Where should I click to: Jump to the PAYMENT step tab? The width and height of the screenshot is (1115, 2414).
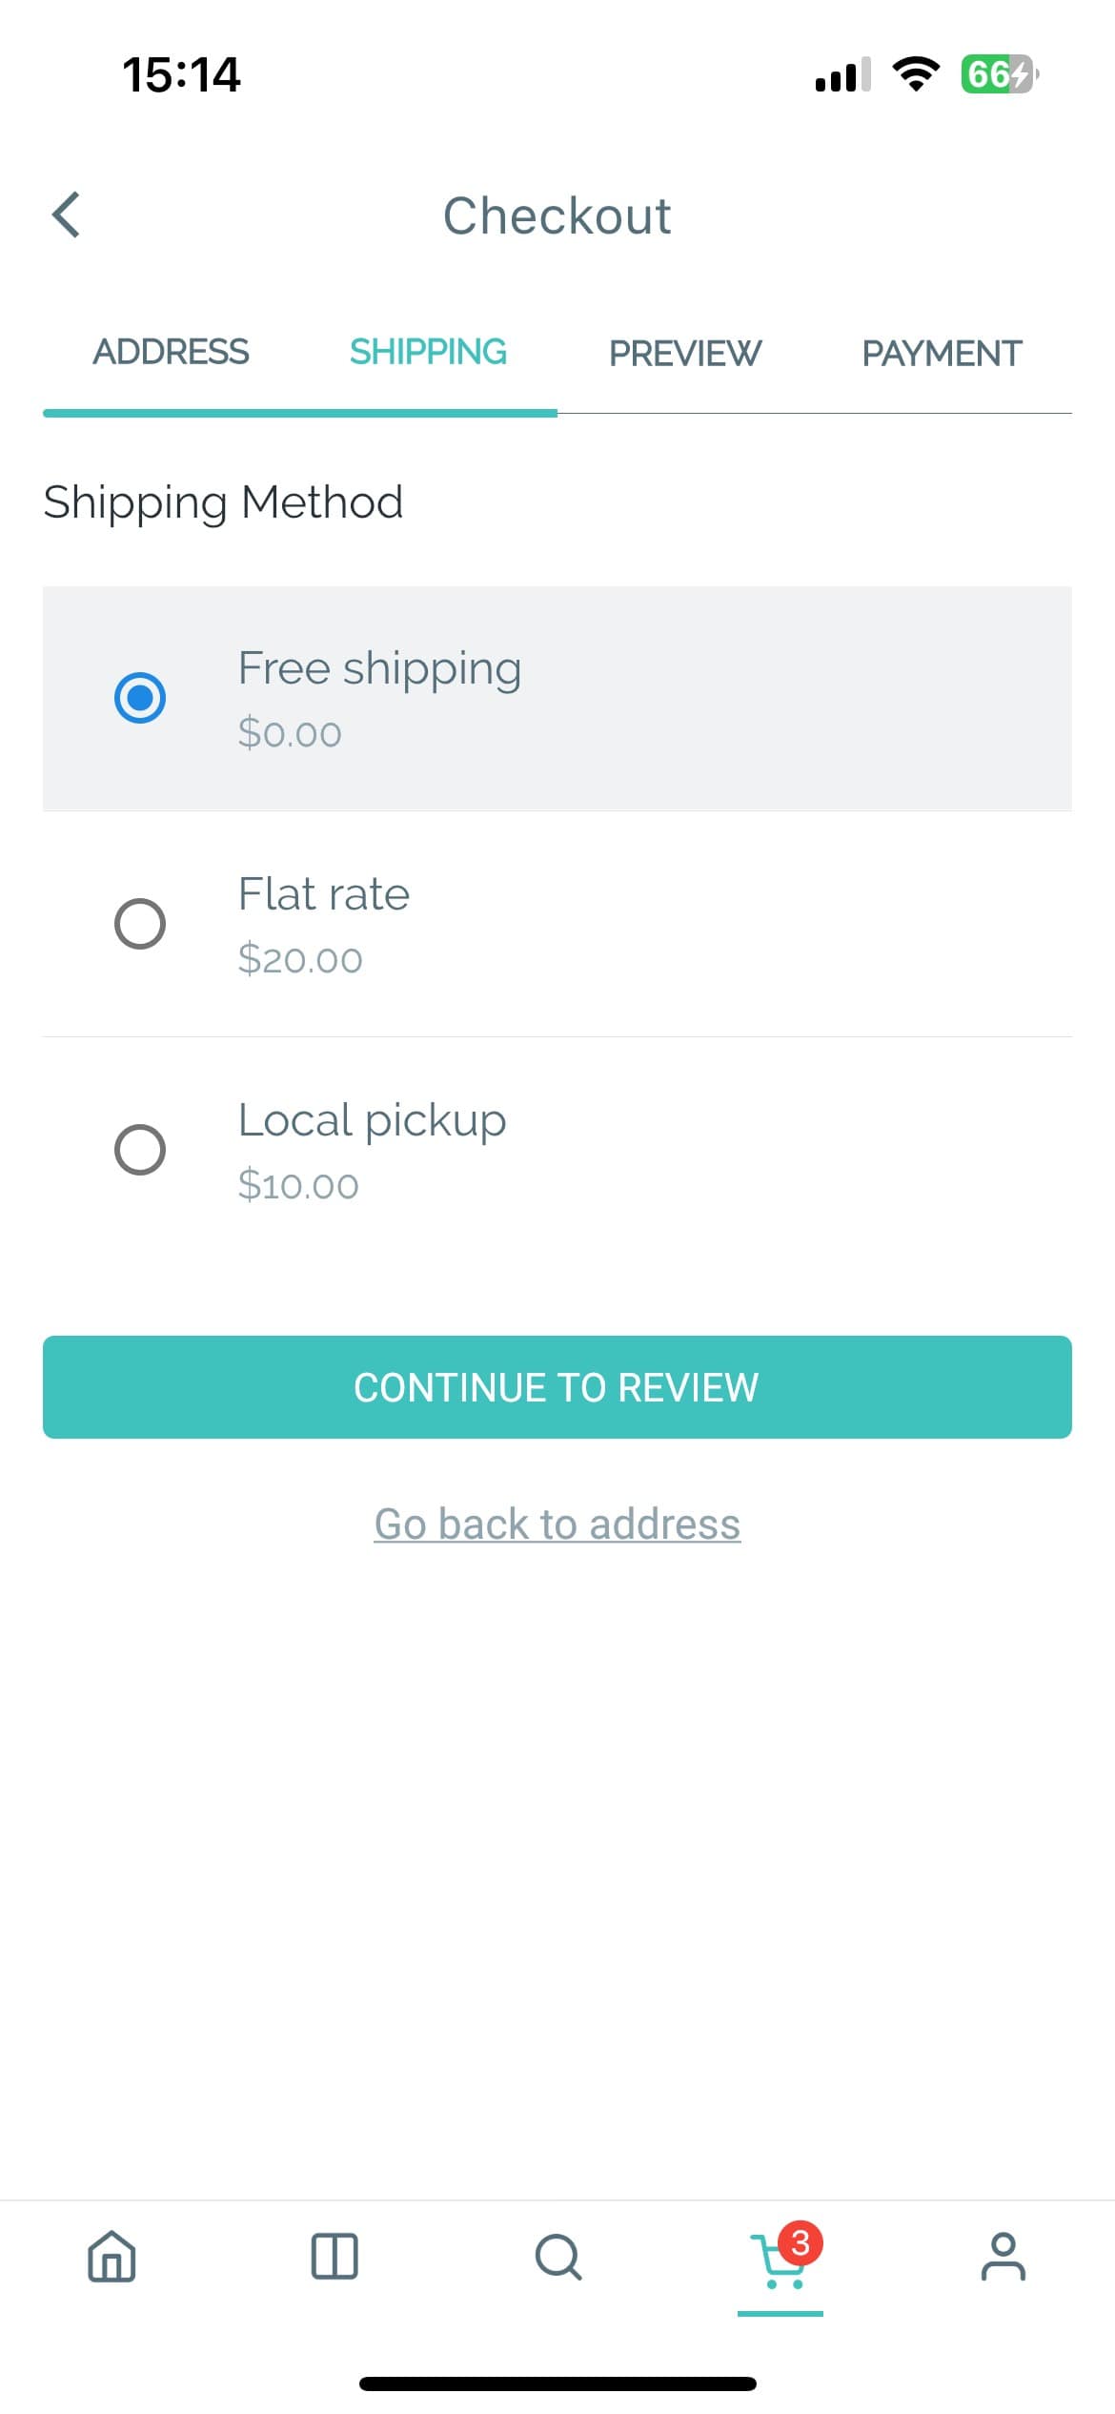click(x=942, y=353)
